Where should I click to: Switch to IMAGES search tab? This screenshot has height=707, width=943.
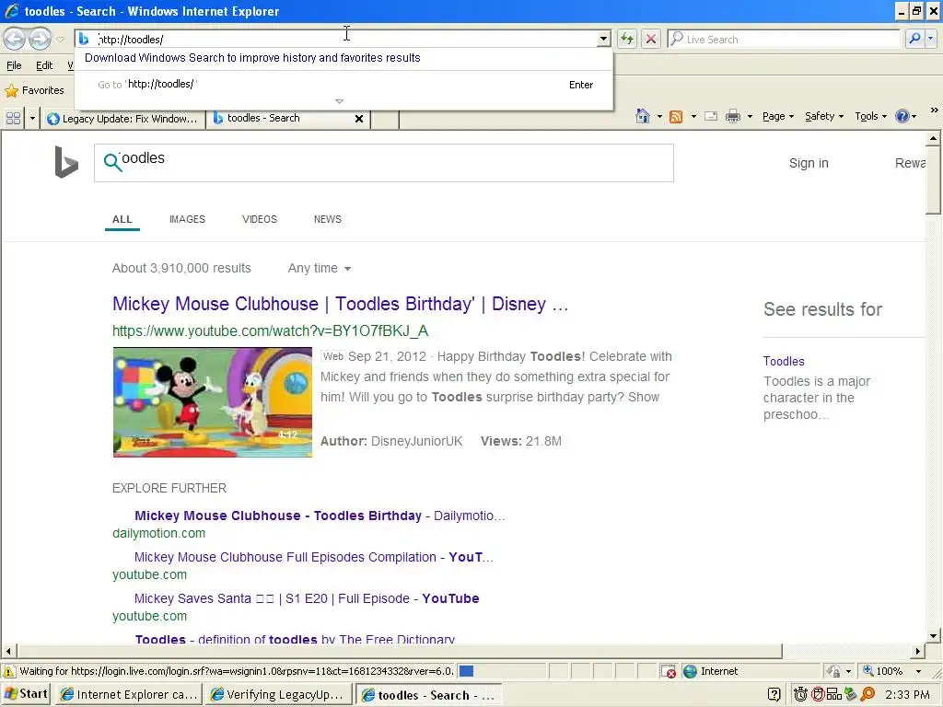[x=187, y=219]
